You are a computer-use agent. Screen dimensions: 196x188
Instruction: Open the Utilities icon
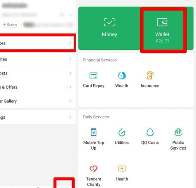(122, 132)
